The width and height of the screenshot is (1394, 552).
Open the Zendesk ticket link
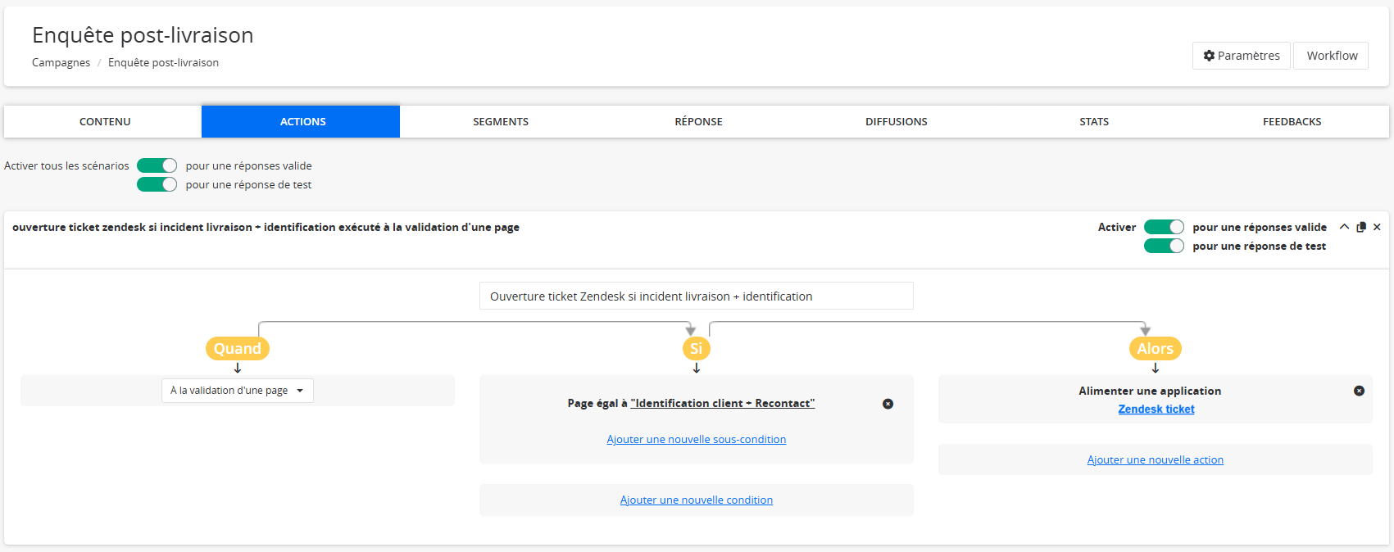(1156, 409)
